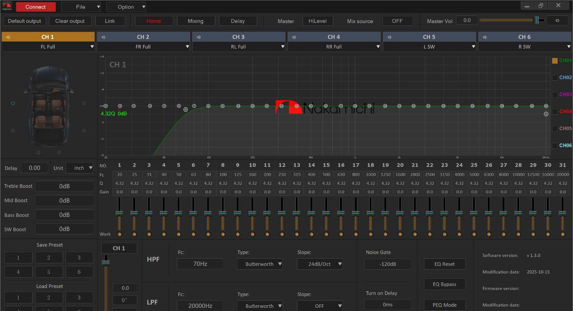
Task: Enable the CH04 curve checkbox
Action: coord(555,112)
